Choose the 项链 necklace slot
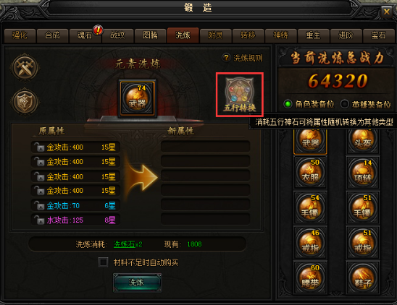This screenshot has height=305, width=397. (x=362, y=173)
